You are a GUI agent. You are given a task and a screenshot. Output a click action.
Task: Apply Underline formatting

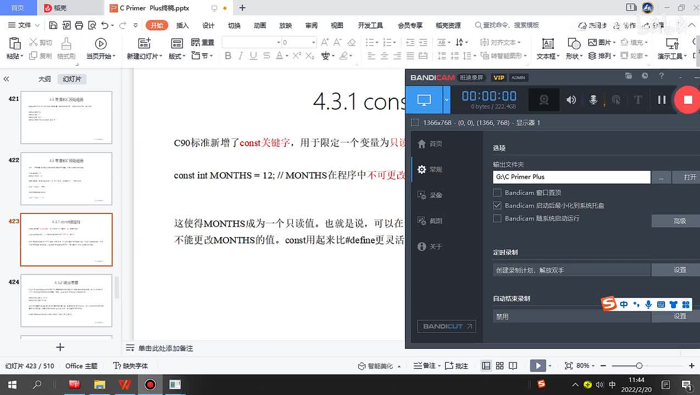click(253, 55)
